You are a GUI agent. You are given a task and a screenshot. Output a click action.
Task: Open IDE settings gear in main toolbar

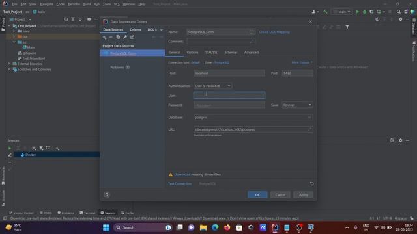pyautogui.click(x=406, y=12)
